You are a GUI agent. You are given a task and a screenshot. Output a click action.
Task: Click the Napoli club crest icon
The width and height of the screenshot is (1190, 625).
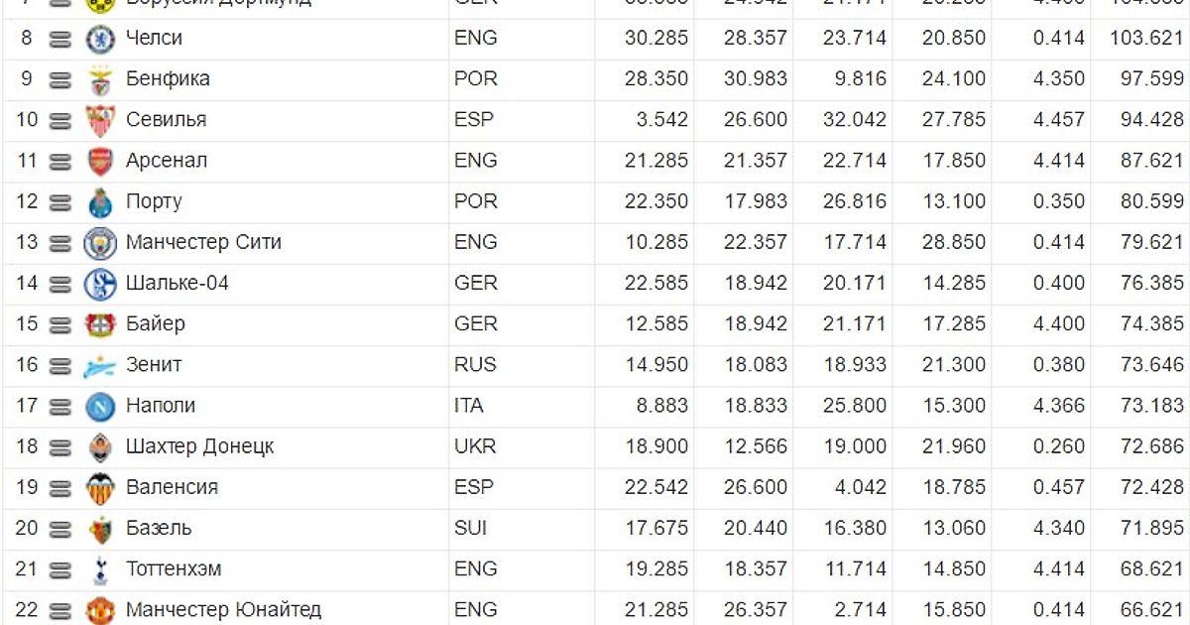click(100, 406)
